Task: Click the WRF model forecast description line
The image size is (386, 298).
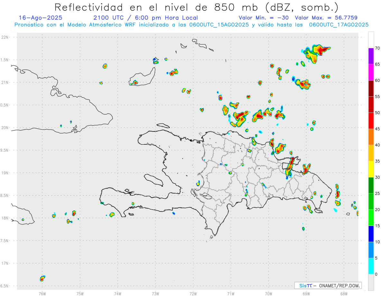Action: 191,24
